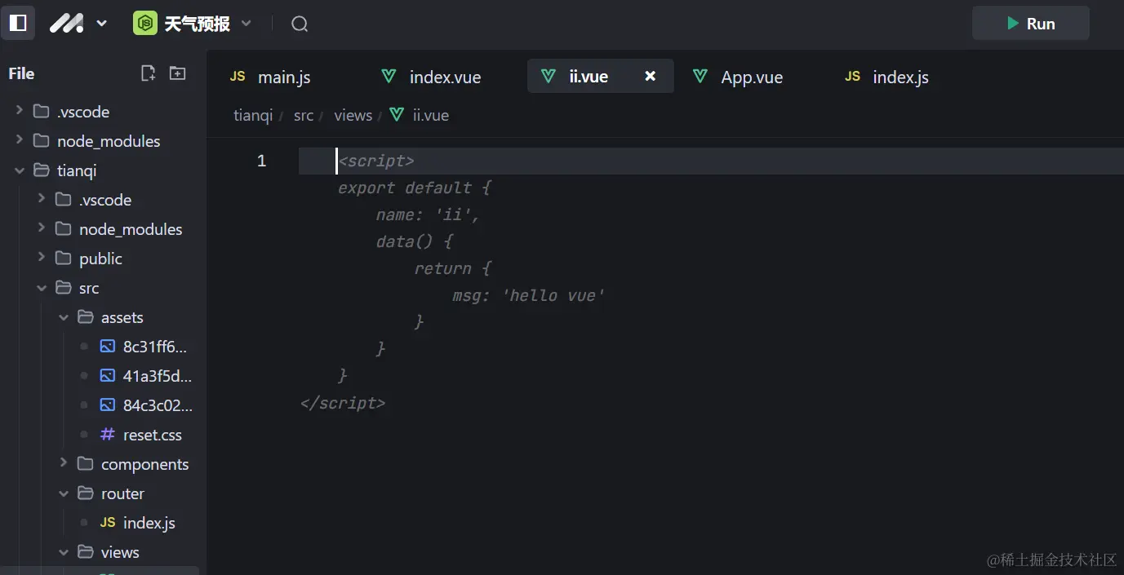Image resolution: width=1124 pixels, height=575 pixels.
Task: Click src in the breadcrumb
Action: pos(304,115)
